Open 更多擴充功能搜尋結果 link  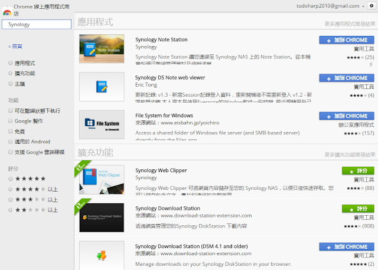tap(350, 154)
